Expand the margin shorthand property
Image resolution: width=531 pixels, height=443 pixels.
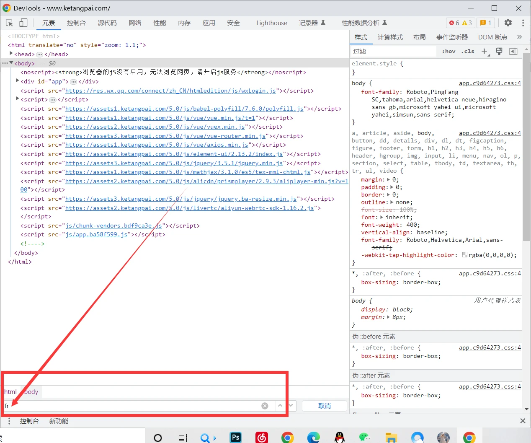tap(388, 179)
